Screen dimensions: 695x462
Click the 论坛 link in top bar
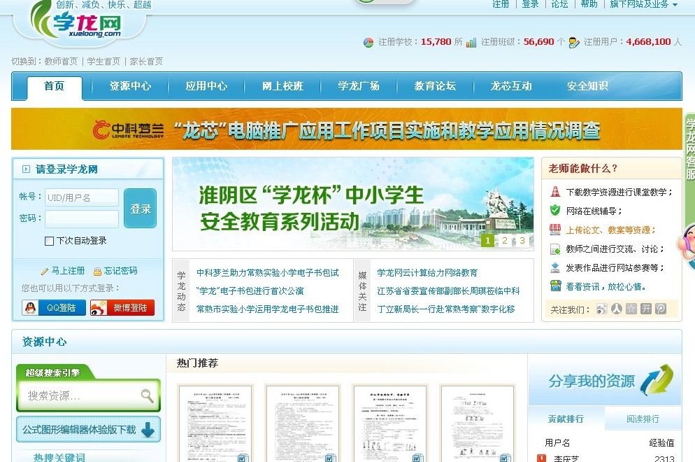point(560,4)
